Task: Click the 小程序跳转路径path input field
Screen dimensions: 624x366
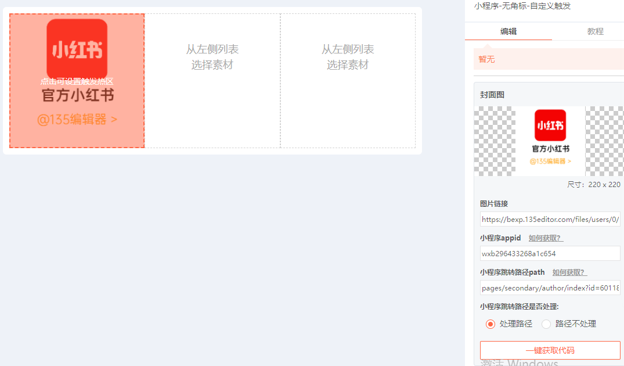Action: [x=550, y=288]
